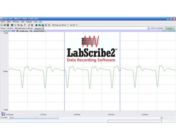Click the Échelle auto button
Screen dimensions: 176x140
point(24,31)
